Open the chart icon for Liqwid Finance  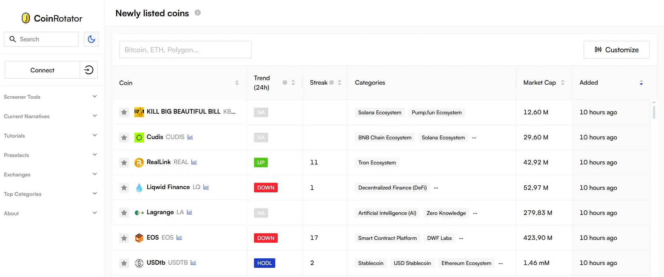206,187
